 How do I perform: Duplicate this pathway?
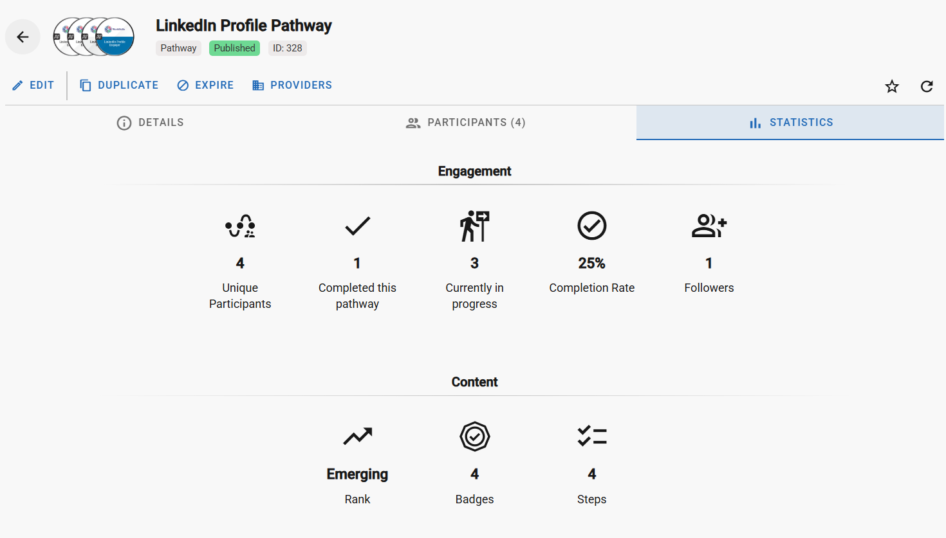[119, 85]
